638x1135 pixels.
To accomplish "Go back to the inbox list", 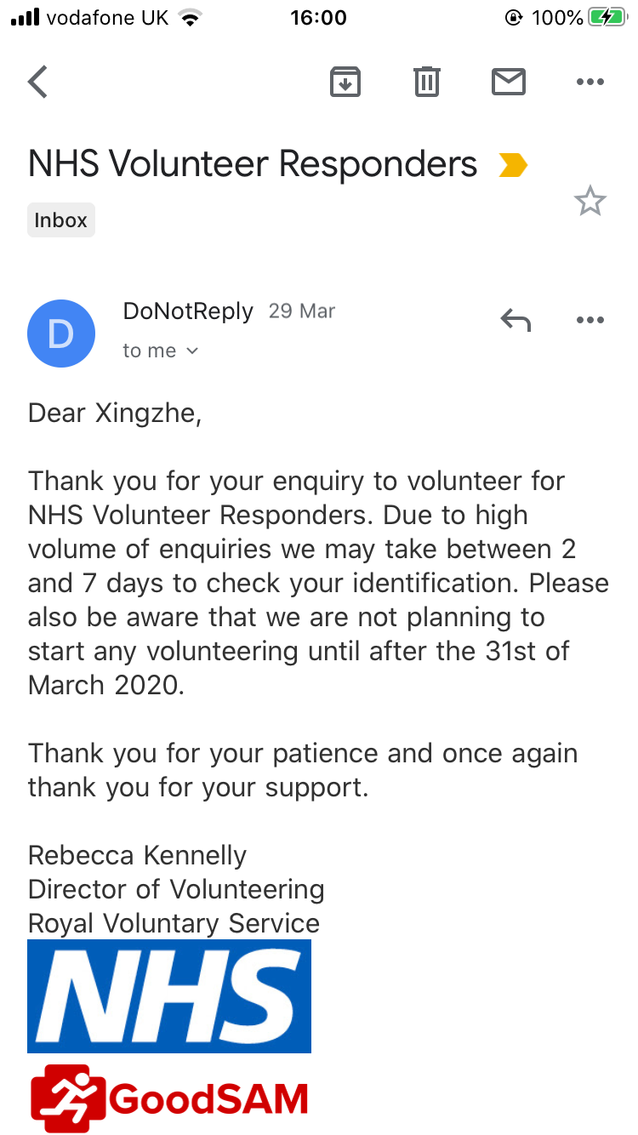I will 38,82.
